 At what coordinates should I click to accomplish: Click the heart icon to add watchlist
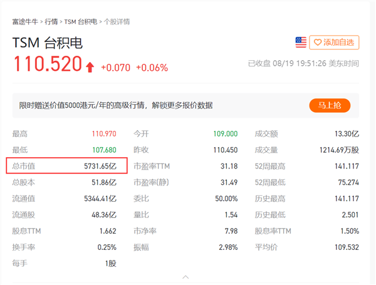click(318, 43)
